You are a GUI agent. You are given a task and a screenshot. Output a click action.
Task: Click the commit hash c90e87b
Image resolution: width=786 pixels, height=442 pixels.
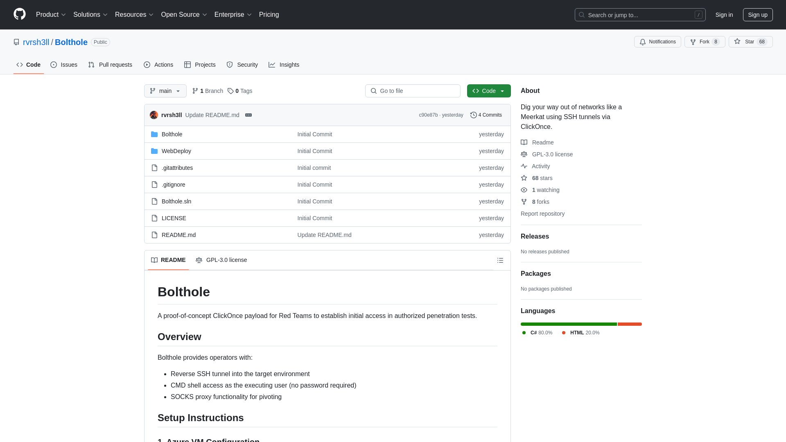[428, 115]
